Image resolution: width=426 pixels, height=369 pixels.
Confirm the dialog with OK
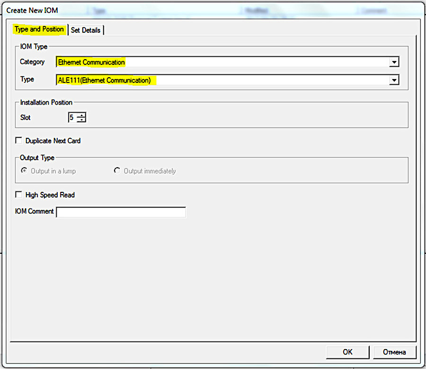(347, 352)
